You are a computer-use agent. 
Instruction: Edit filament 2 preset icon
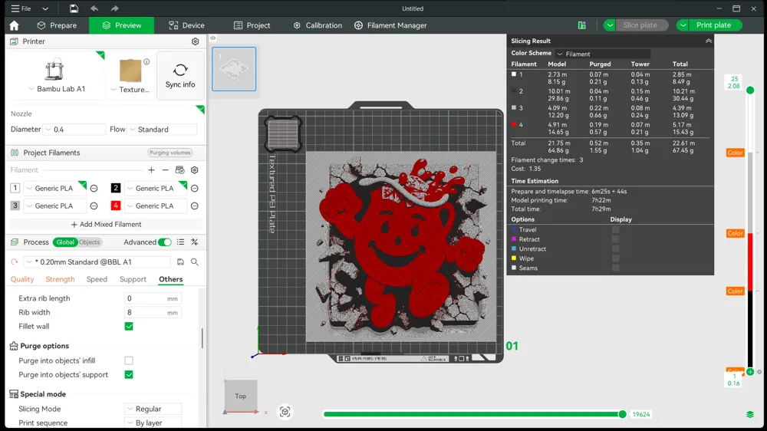(x=195, y=189)
